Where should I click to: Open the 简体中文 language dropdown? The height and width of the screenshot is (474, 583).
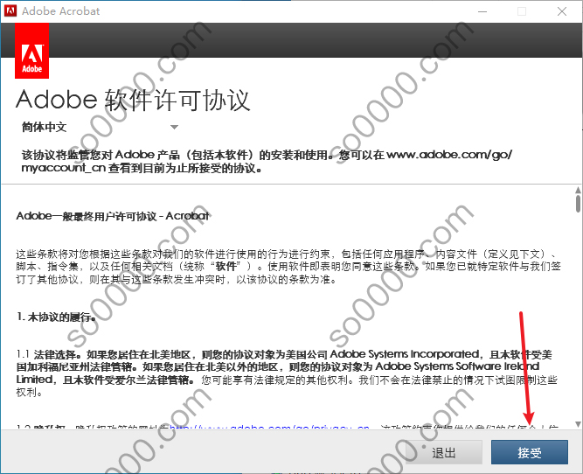100,127
